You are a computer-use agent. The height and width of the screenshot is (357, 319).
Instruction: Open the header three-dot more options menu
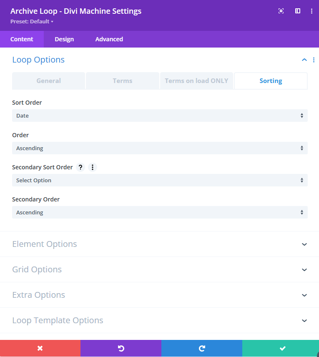(311, 11)
